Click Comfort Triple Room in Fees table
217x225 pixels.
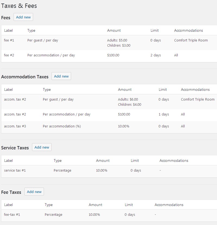point(191,40)
